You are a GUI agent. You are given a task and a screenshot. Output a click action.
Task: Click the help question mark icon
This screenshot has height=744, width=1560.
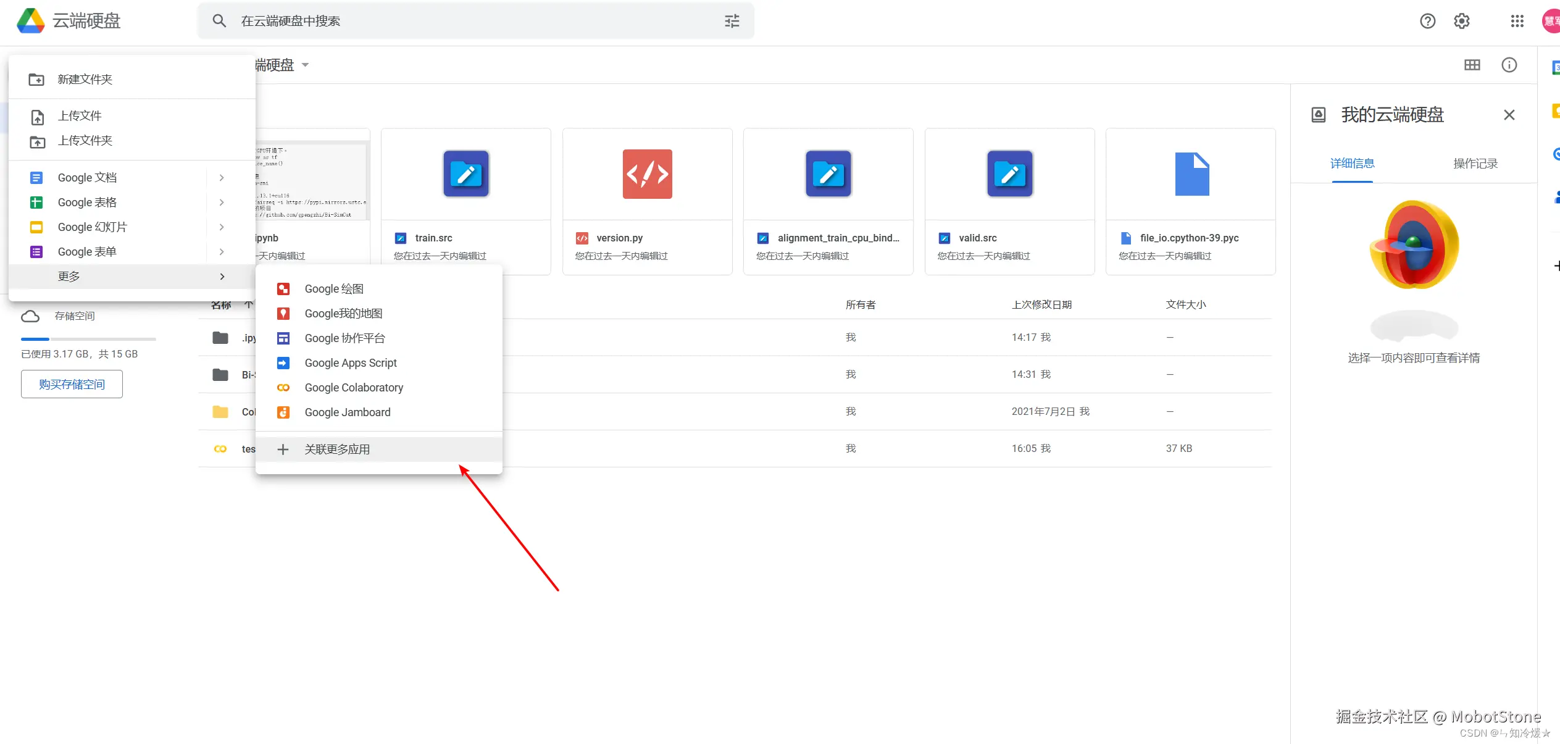tap(1427, 22)
